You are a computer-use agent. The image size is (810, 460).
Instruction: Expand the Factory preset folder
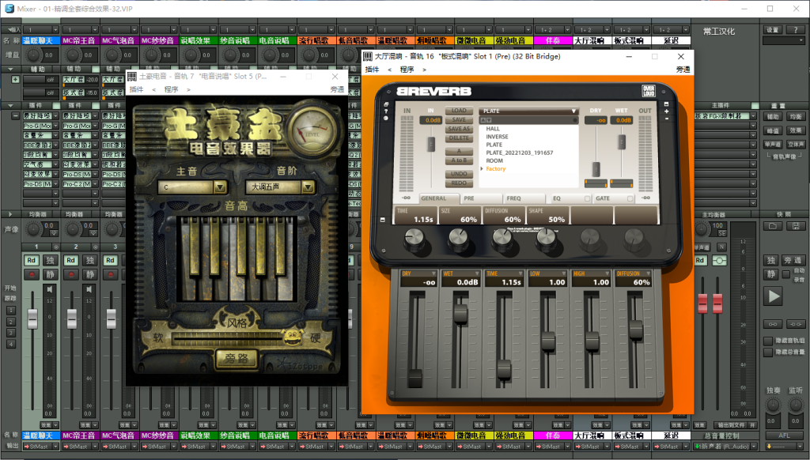pyautogui.click(x=483, y=168)
